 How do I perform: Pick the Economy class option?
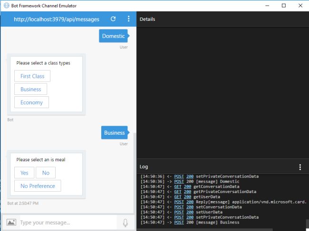tap(31, 102)
